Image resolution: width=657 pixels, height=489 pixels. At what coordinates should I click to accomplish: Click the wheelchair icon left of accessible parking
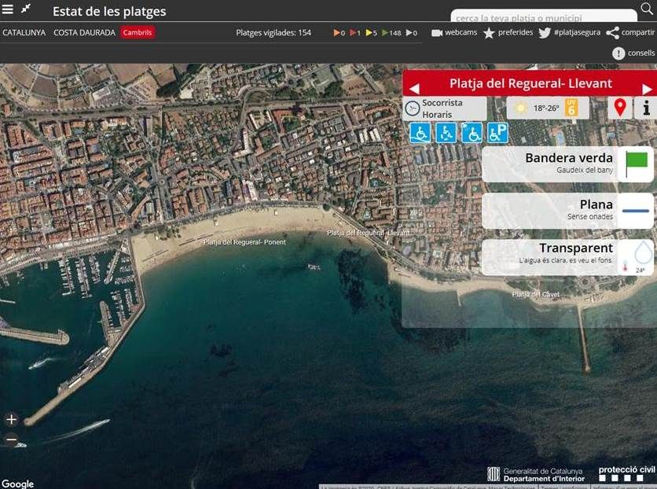[472, 133]
